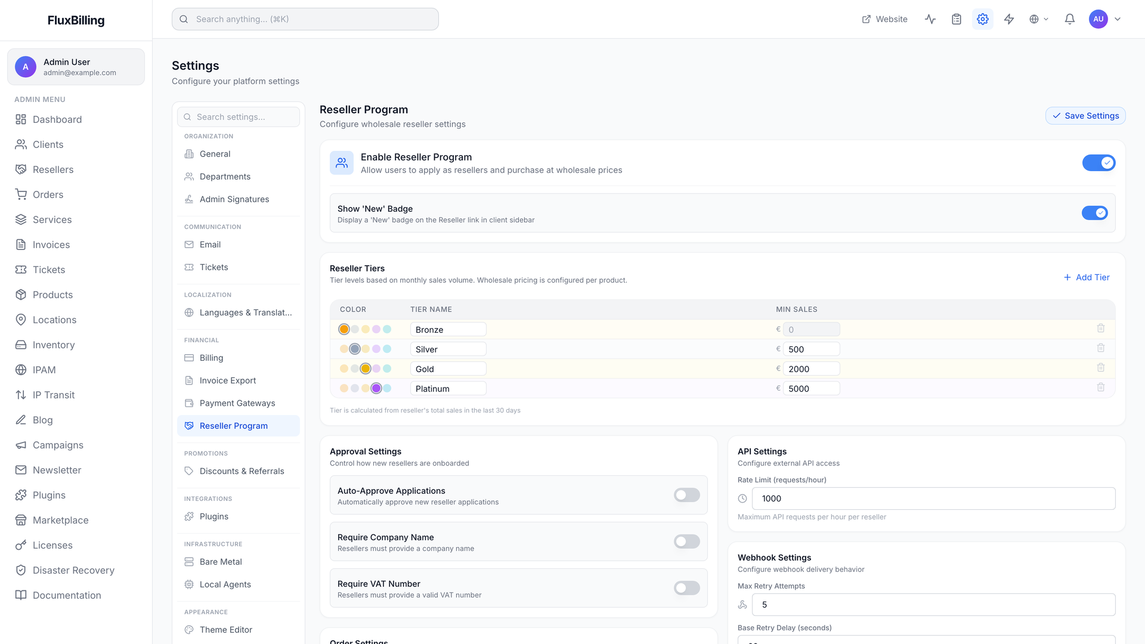The image size is (1145, 644).
Task: Click the Dashboard sidebar icon
Action: point(21,119)
